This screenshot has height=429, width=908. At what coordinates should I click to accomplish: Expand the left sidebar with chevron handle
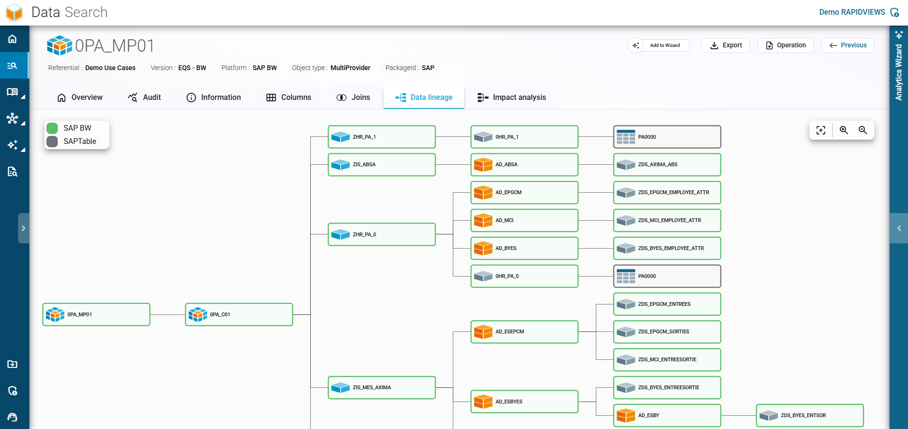(x=24, y=228)
